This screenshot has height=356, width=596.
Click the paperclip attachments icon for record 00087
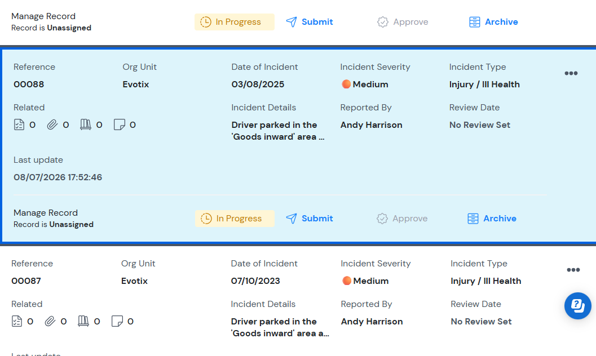coord(50,321)
